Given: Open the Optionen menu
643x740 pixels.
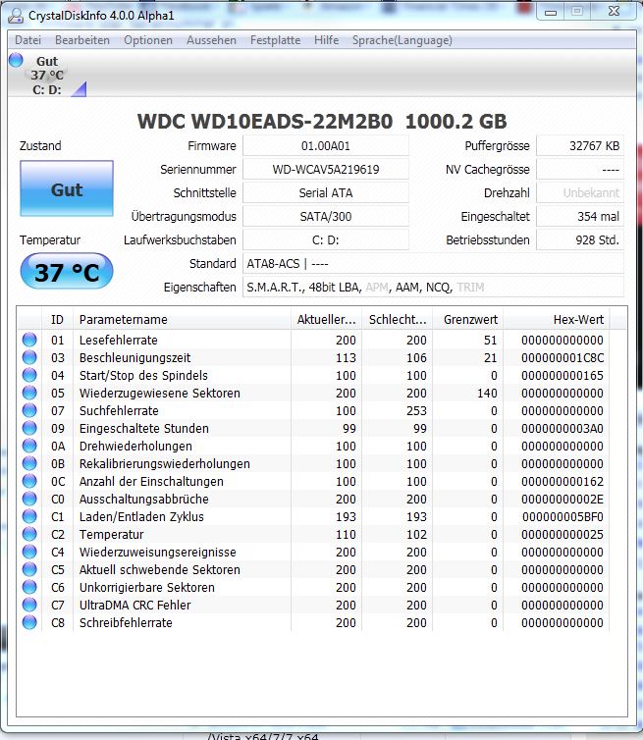Looking at the screenshot, I should pyautogui.click(x=148, y=40).
